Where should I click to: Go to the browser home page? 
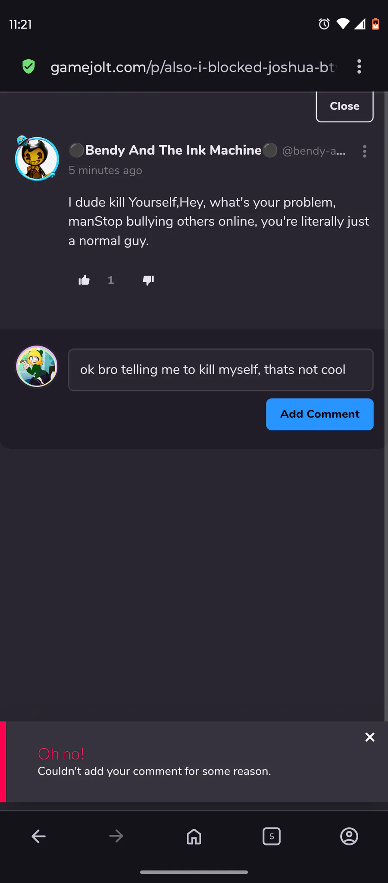click(194, 836)
